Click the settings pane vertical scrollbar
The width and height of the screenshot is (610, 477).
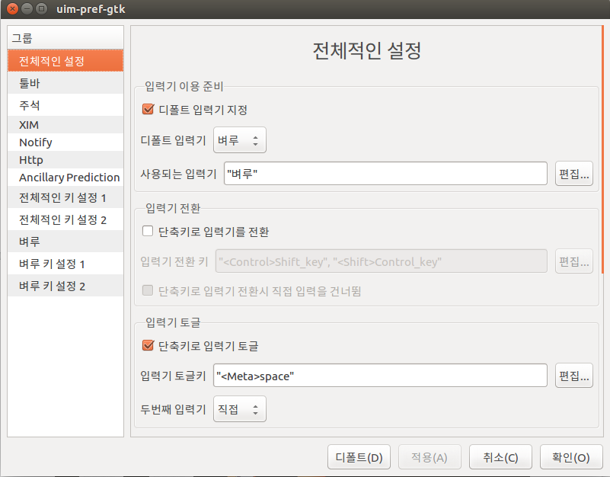[x=602, y=150]
